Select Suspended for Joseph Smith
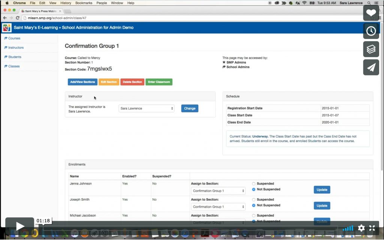Image resolution: width=384 pixels, height=240 pixels. coord(254,199)
